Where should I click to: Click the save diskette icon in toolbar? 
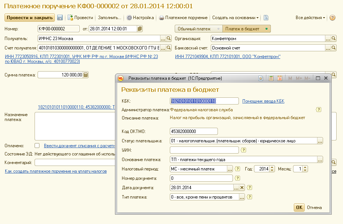pyautogui.click(x=60, y=18)
